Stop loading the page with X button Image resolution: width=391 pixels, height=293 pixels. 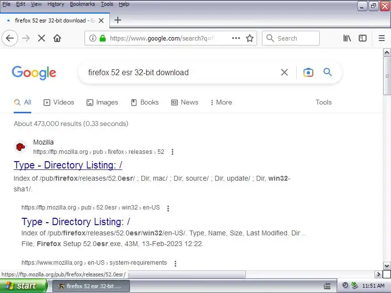pyautogui.click(x=42, y=38)
